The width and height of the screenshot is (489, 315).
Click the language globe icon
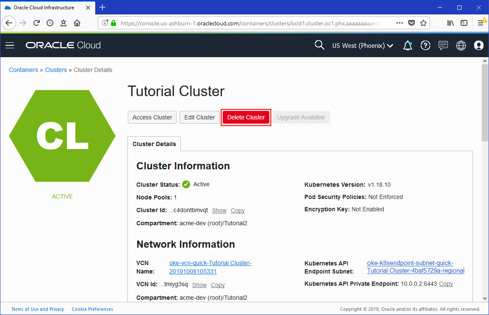tap(461, 45)
